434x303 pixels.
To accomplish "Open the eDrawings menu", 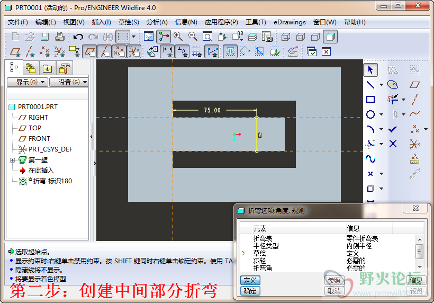I will pyautogui.click(x=290, y=22).
